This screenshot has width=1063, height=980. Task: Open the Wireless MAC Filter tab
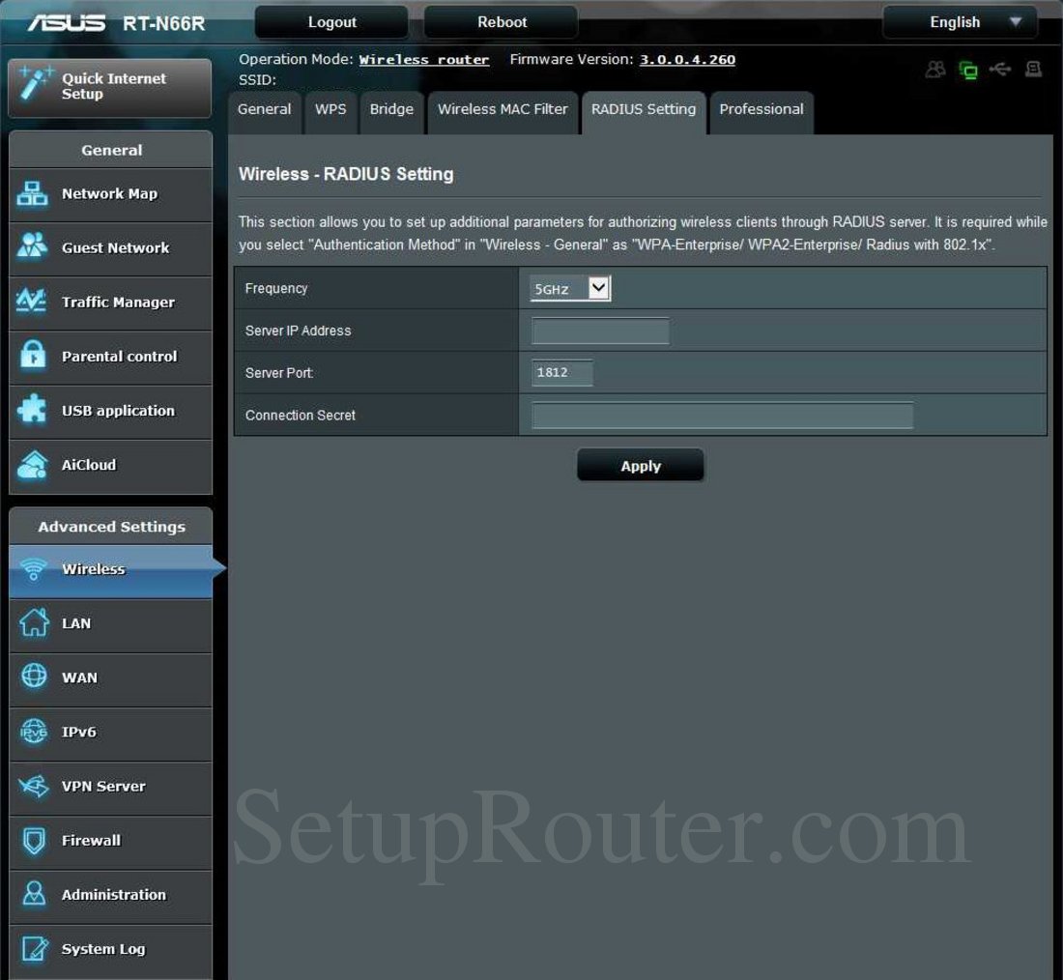(x=503, y=110)
